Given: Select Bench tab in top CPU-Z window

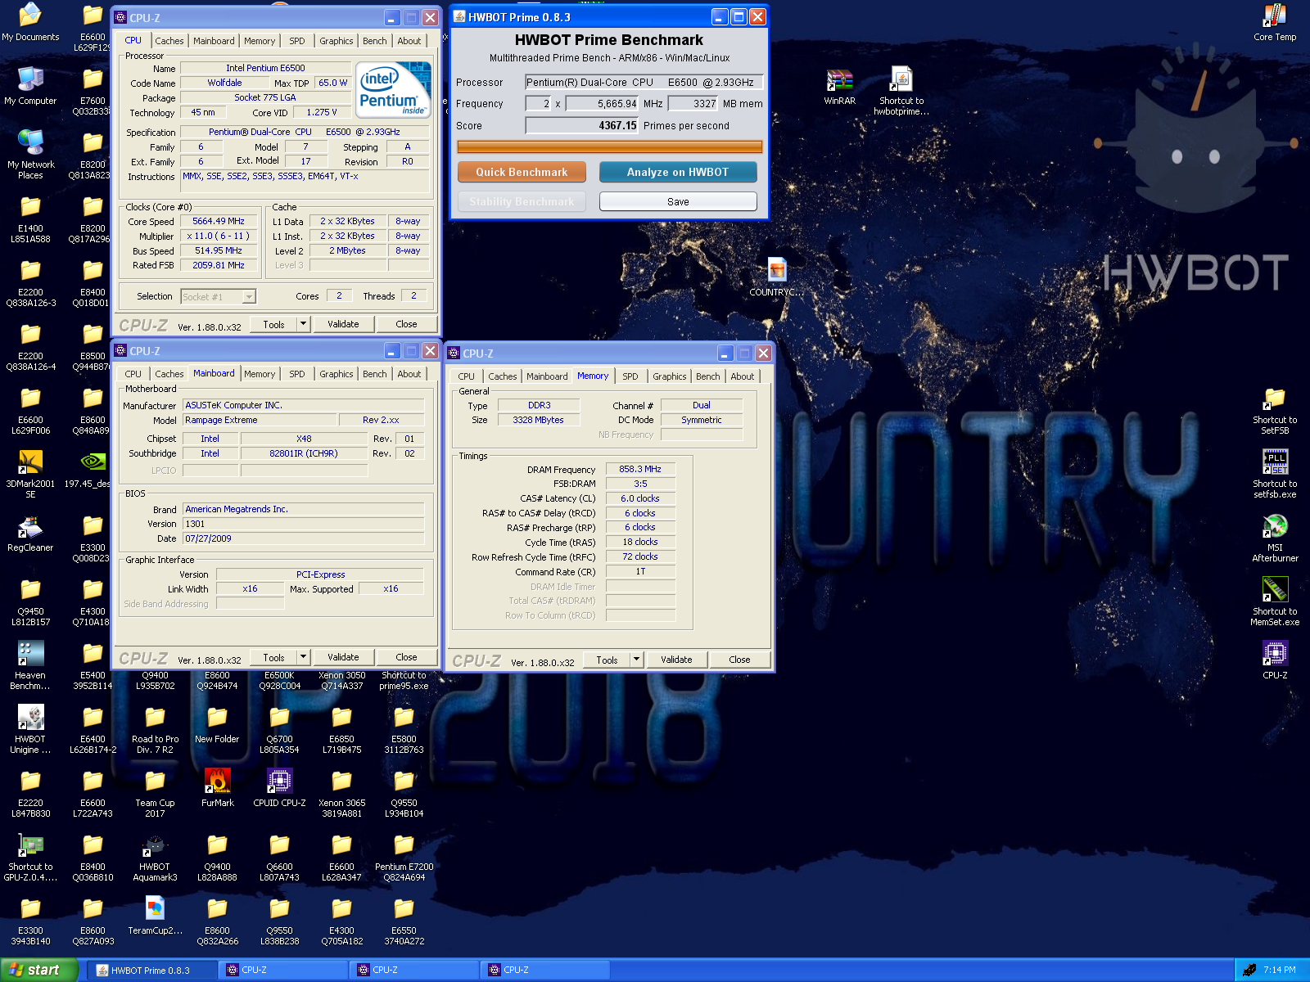Looking at the screenshot, I should pos(375,41).
